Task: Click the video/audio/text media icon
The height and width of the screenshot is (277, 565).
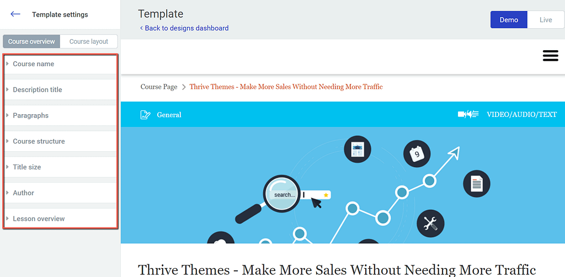Action: (468, 115)
